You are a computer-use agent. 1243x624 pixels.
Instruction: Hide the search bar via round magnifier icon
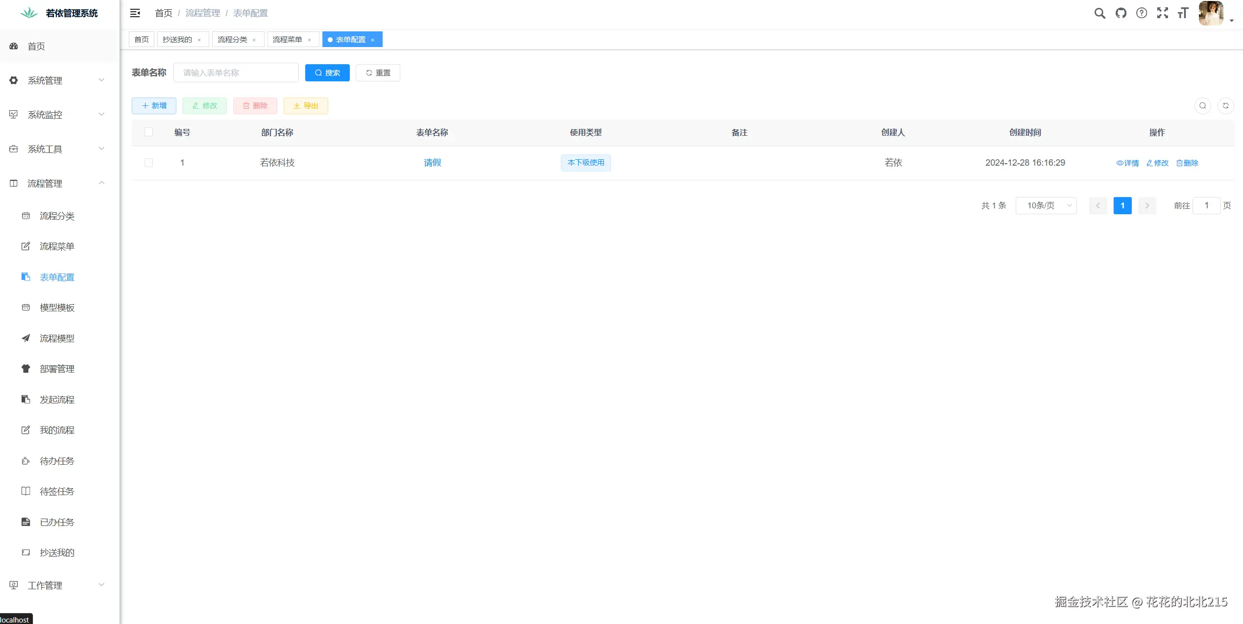(x=1202, y=106)
